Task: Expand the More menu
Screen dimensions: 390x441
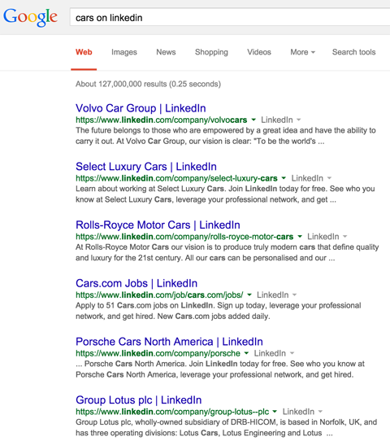Action: (x=303, y=52)
